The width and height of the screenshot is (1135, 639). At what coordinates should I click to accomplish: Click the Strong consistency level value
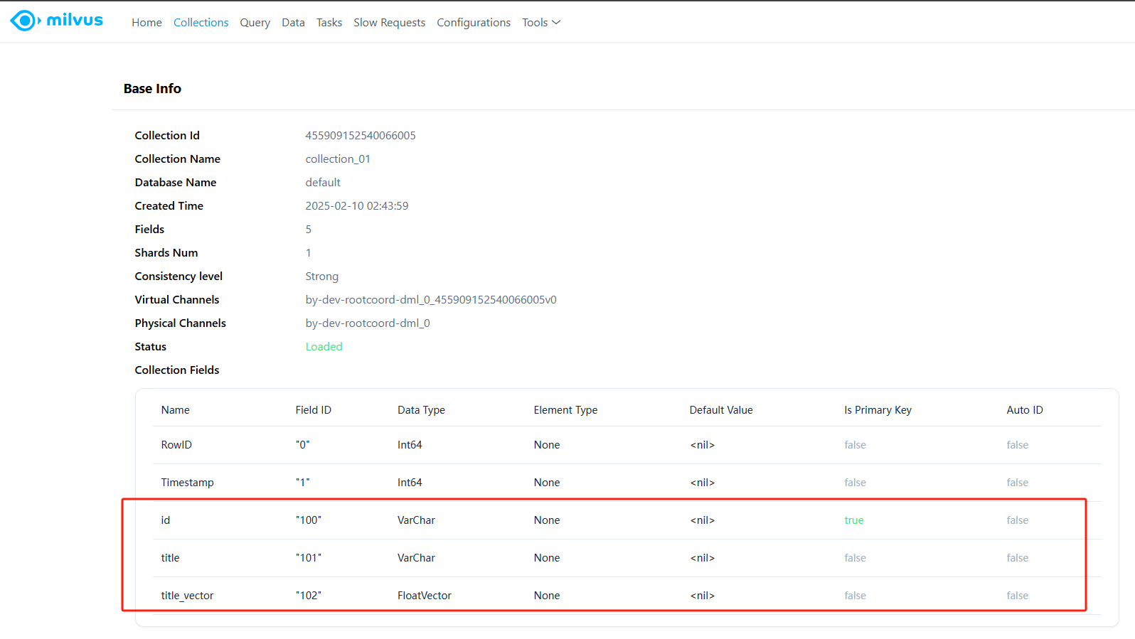click(x=322, y=276)
